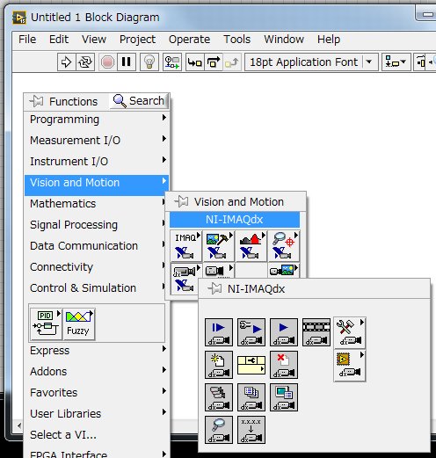Image resolution: width=436 pixels, height=458 pixels.
Task: Open the Project menu
Action: pos(137,40)
